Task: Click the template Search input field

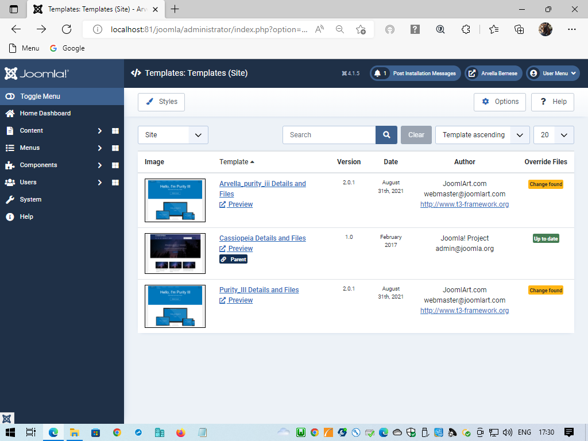Action: click(x=329, y=135)
